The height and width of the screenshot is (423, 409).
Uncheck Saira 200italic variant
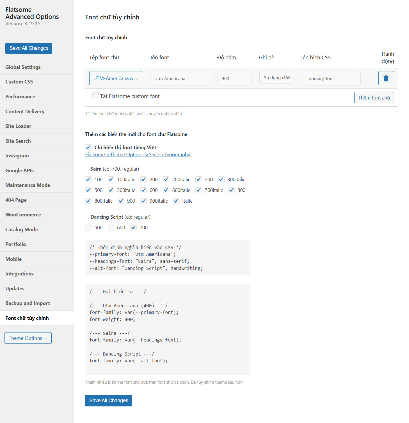(166, 179)
